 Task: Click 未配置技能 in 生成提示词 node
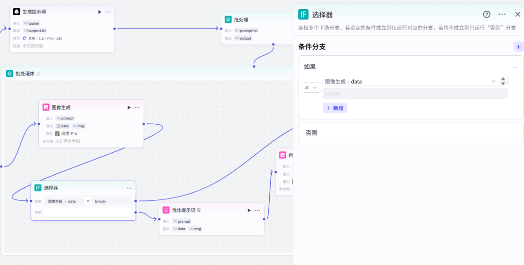pos(33,46)
